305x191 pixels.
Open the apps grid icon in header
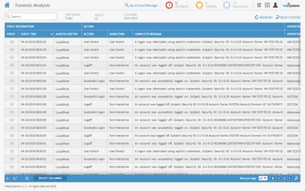(267, 5)
